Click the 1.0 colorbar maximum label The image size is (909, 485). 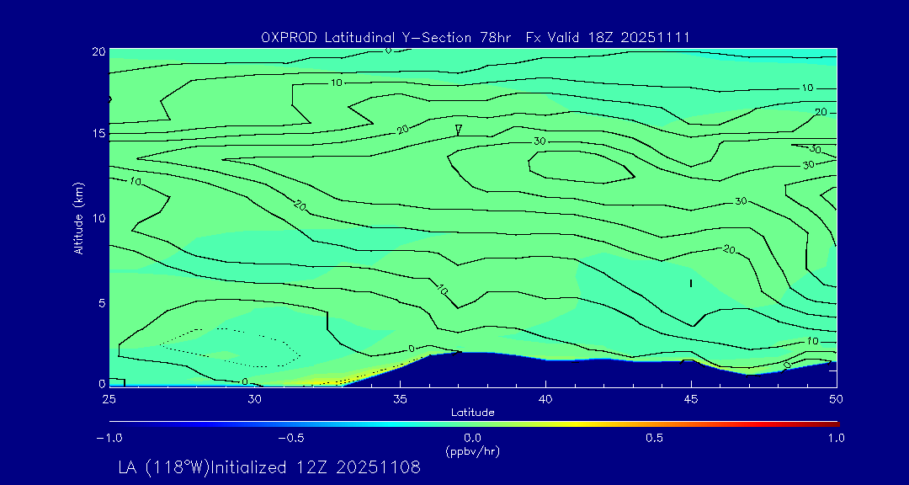tap(835, 438)
